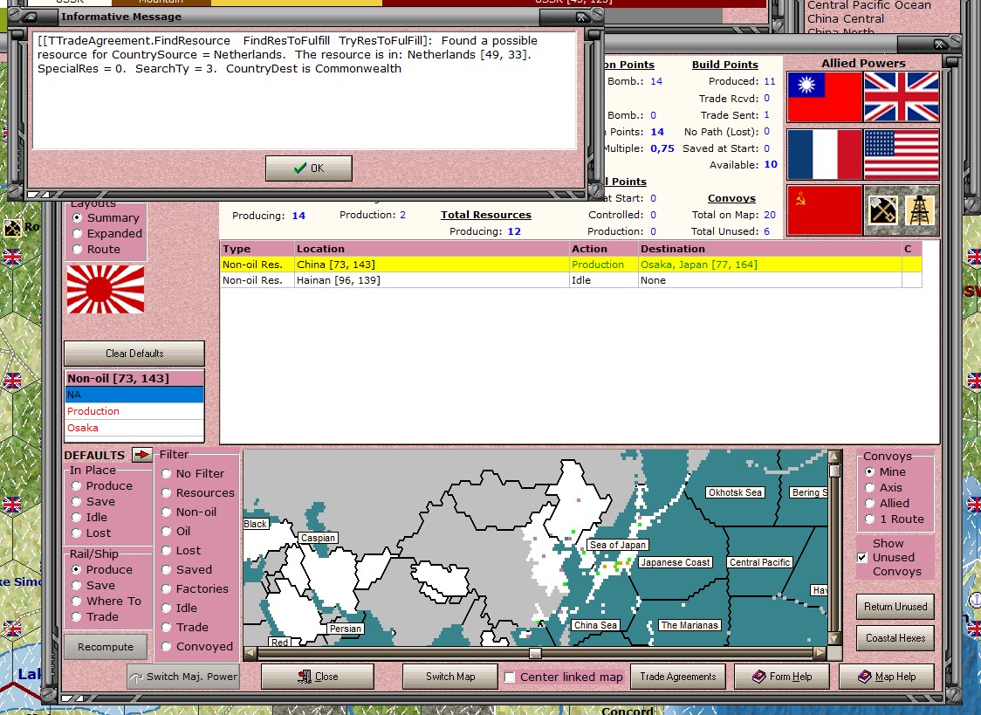
Task: Click the Central Pacific label on map
Action: (x=759, y=562)
